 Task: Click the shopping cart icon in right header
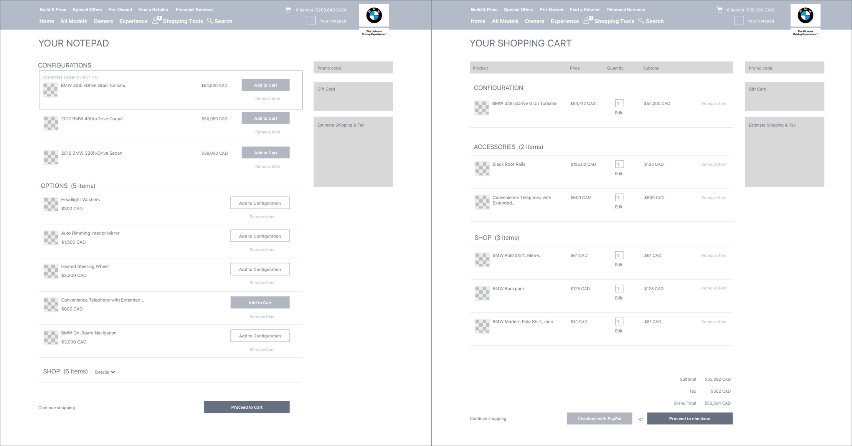(720, 10)
